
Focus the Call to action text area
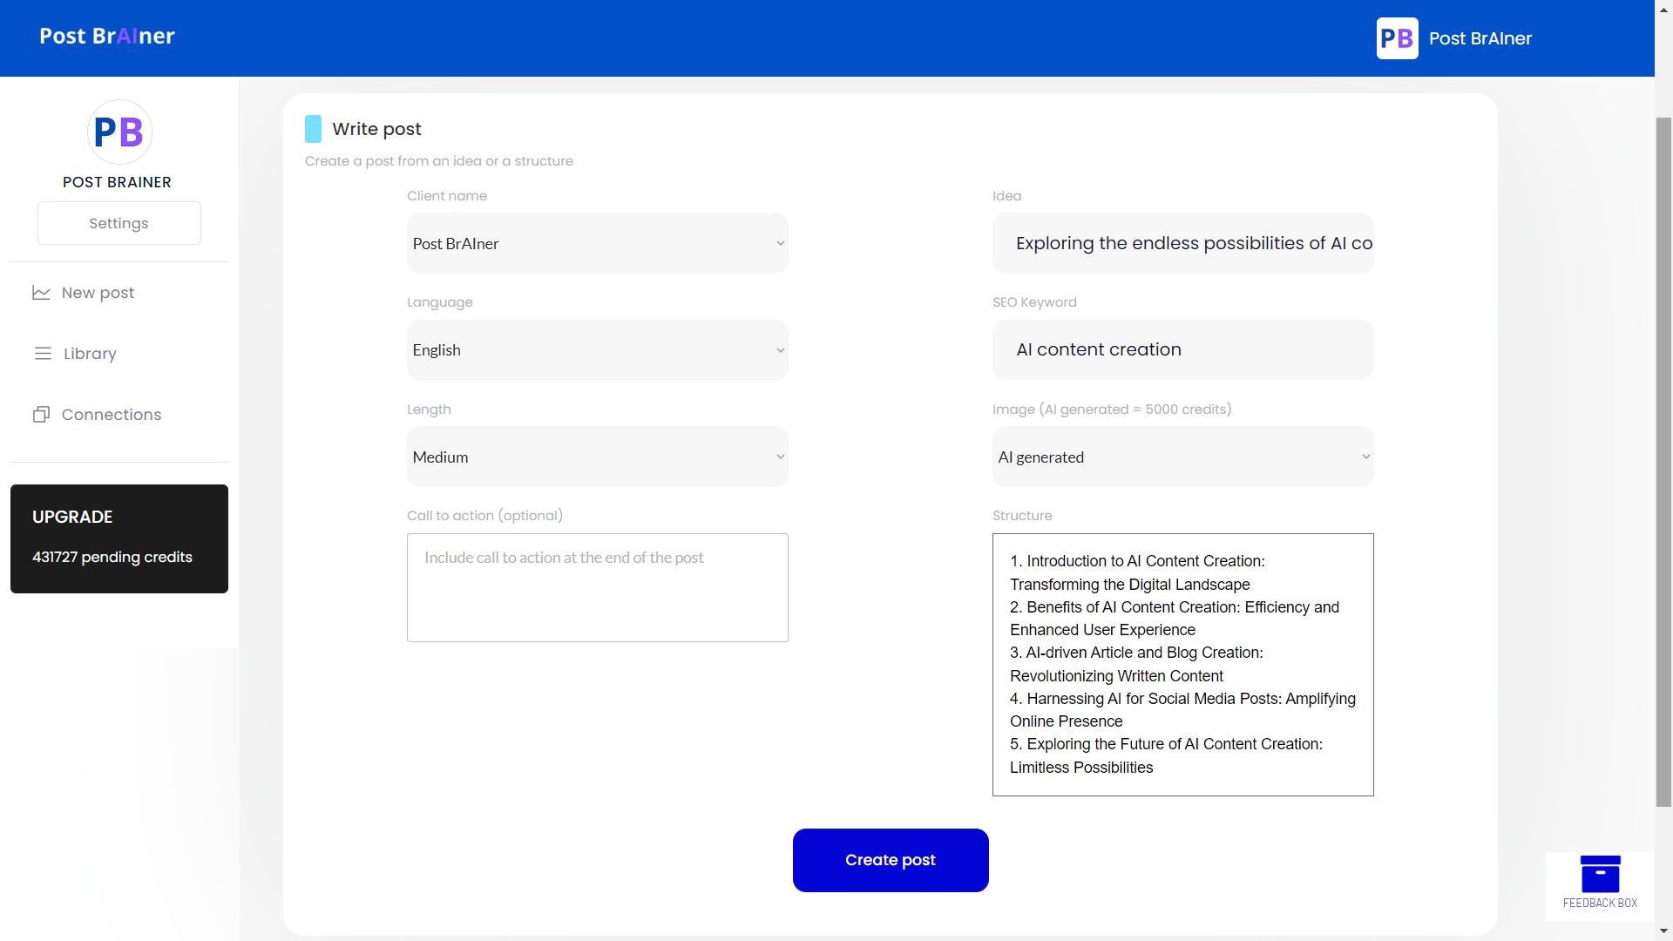597,588
